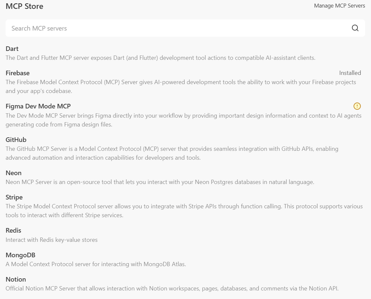Click the Installed label for Firebase
The height and width of the screenshot is (299, 371).
click(x=350, y=73)
